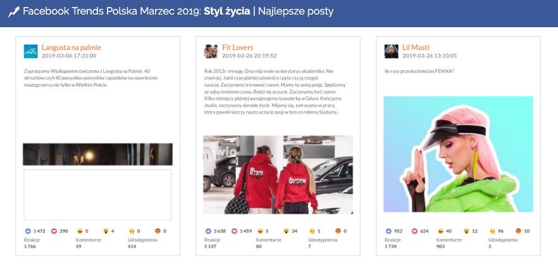Click the Wow icon on the Fit Lovers post
558x268 pixels.
point(287,231)
